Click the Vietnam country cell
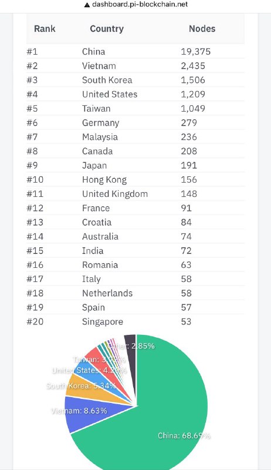Screen dimensions: 271x470 tap(99, 66)
